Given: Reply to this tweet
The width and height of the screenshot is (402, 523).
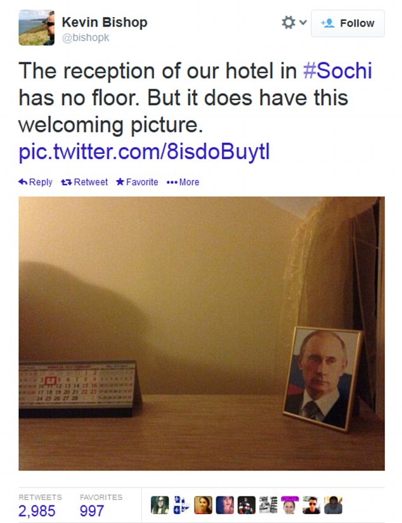Looking at the screenshot, I should (x=36, y=182).
